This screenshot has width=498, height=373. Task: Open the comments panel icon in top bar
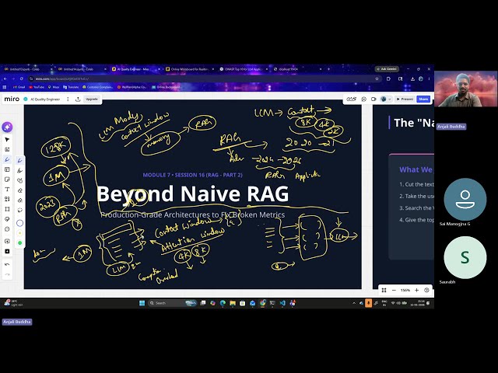(x=364, y=99)
